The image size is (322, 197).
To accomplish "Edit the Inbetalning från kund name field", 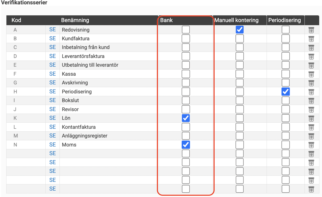I will click(x=109, y=47).
